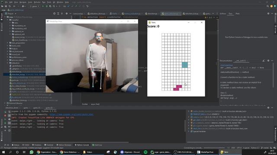Image resolution: width=277 pixels, height=155 pixels.
Task: Click pygame contribute link in console
Action: click(71, 115)
